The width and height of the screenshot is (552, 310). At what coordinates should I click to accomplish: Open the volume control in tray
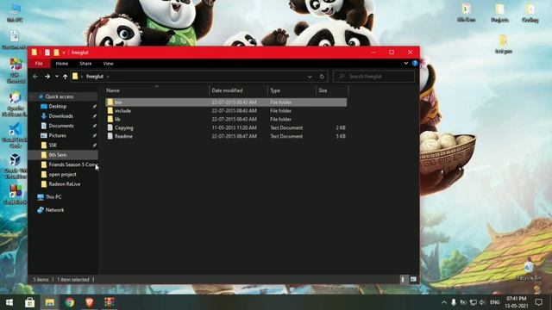click(x=482, y=302)
